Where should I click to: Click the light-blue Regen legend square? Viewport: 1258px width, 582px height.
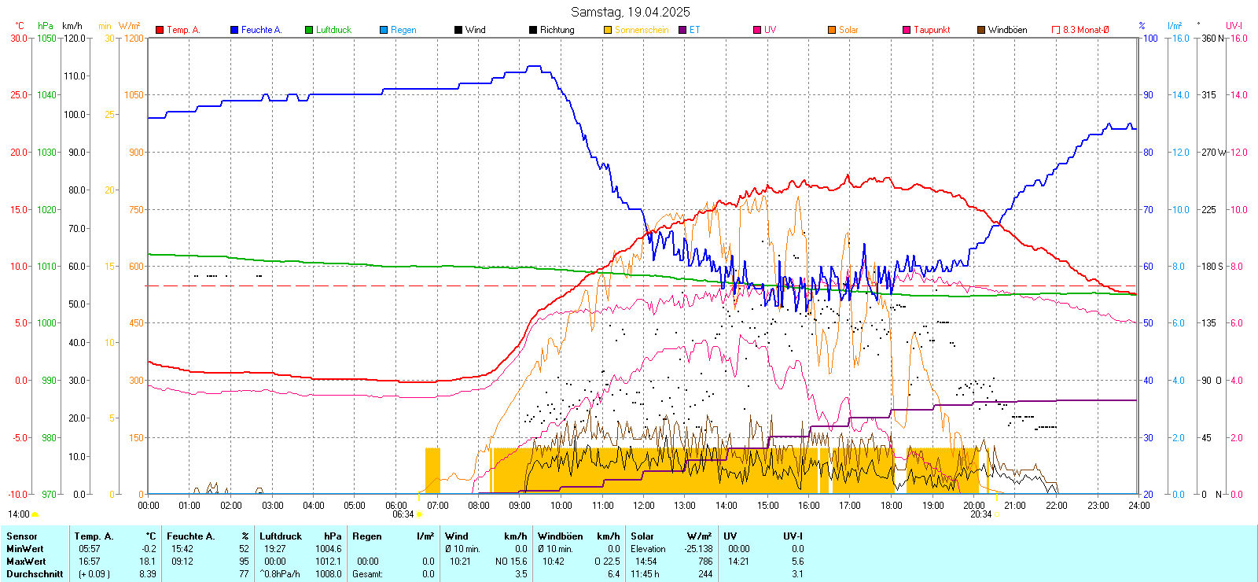384,30
